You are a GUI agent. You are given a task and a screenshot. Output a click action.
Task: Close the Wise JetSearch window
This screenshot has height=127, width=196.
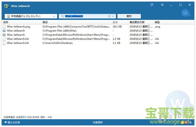coord(189,5)
